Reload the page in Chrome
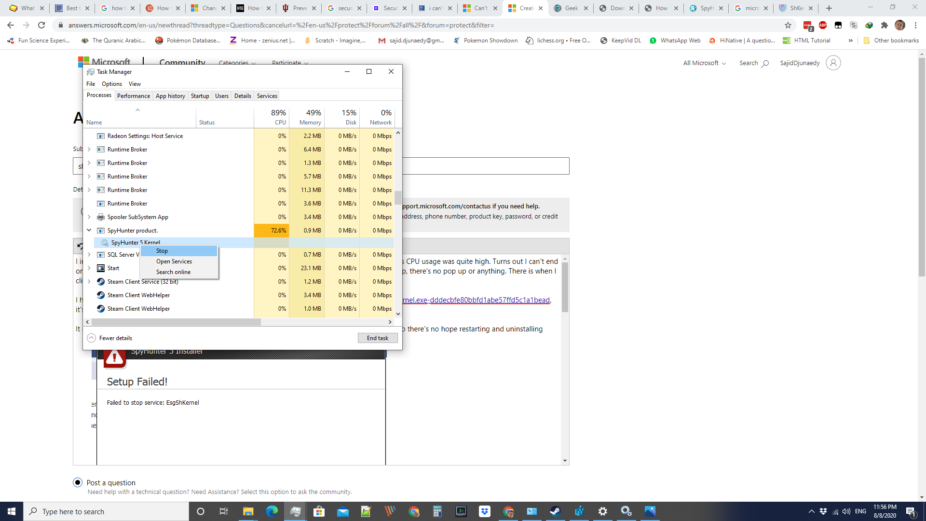Image resolution: width=926 pixels, height=521 pixels. 41,25
